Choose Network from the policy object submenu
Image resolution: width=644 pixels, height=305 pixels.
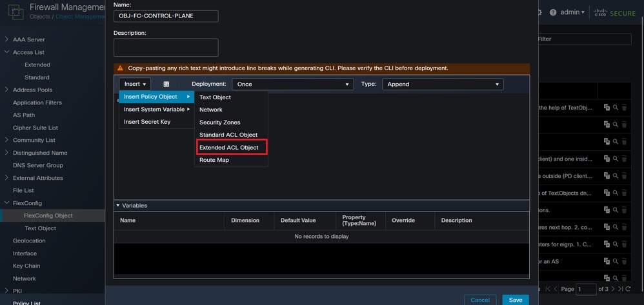coord(211,110)
